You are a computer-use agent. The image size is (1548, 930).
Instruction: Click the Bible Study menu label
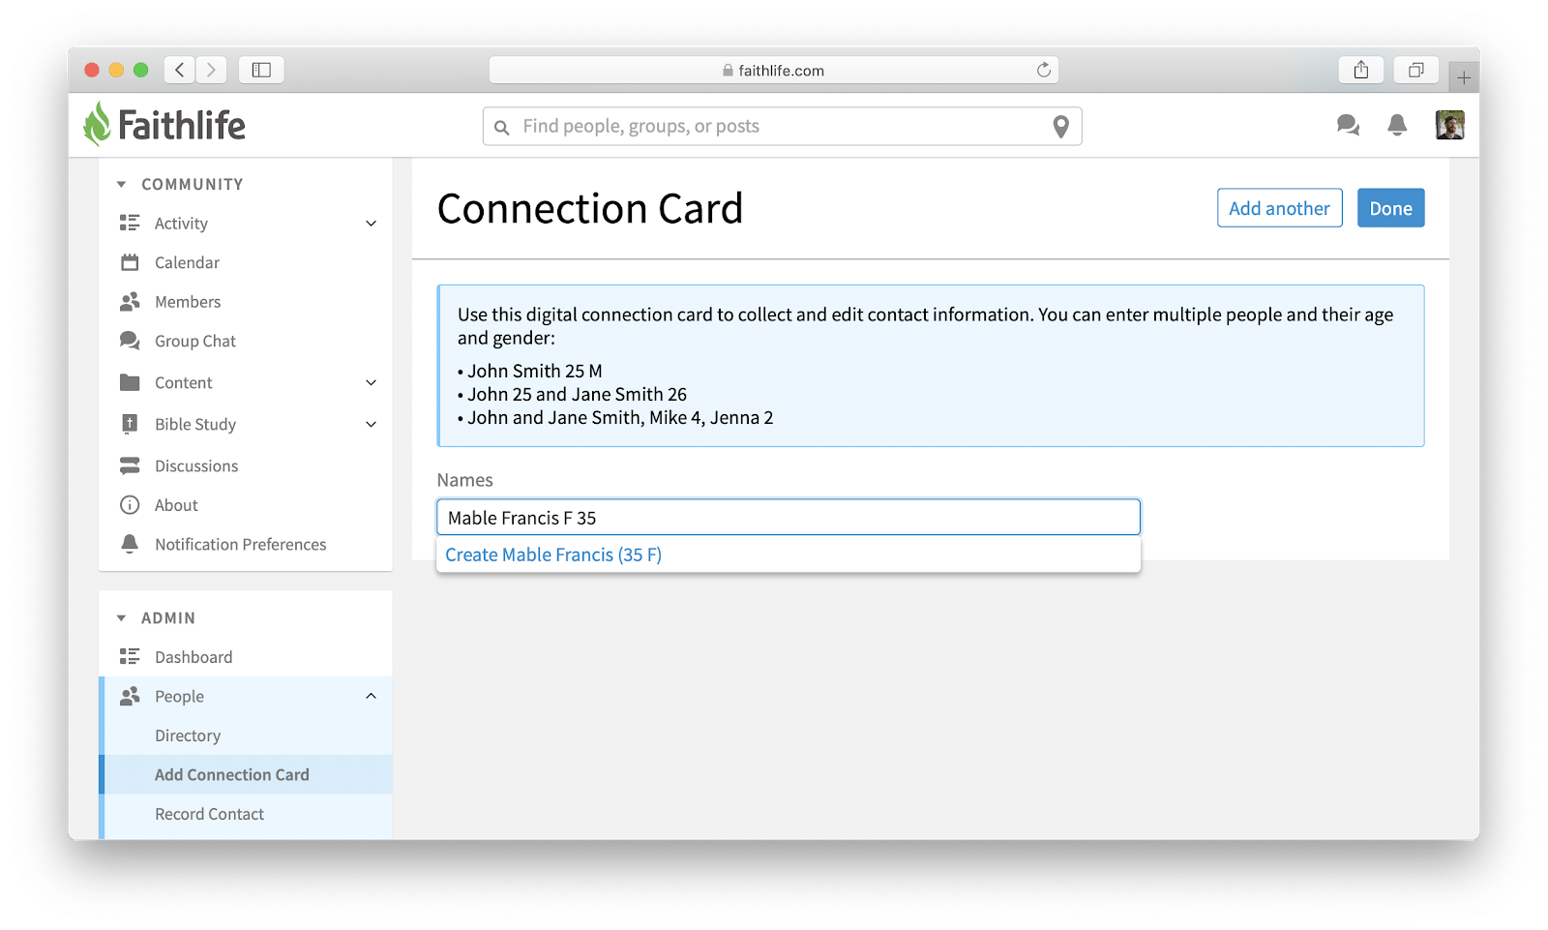[x=195, y=424]
